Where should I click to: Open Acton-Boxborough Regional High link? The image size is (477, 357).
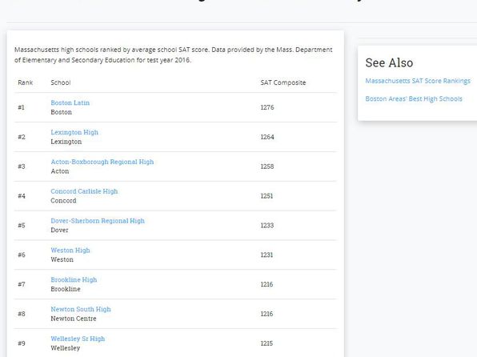click(x=102, y=162)
